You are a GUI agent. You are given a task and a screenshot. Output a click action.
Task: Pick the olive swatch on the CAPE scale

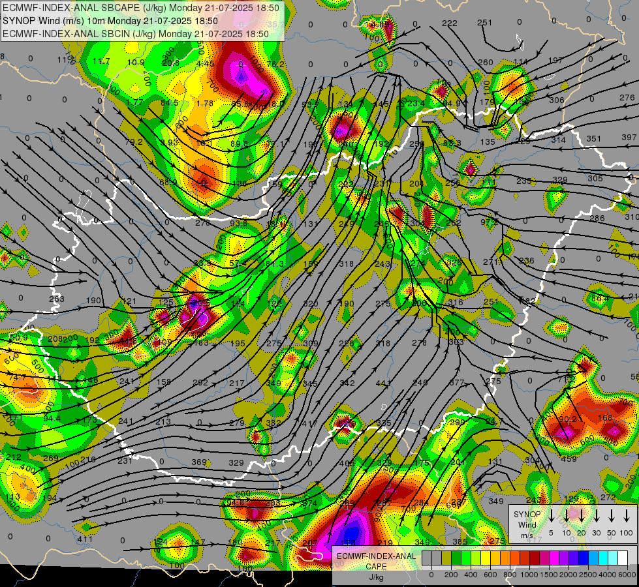click(x=446, y=558)
